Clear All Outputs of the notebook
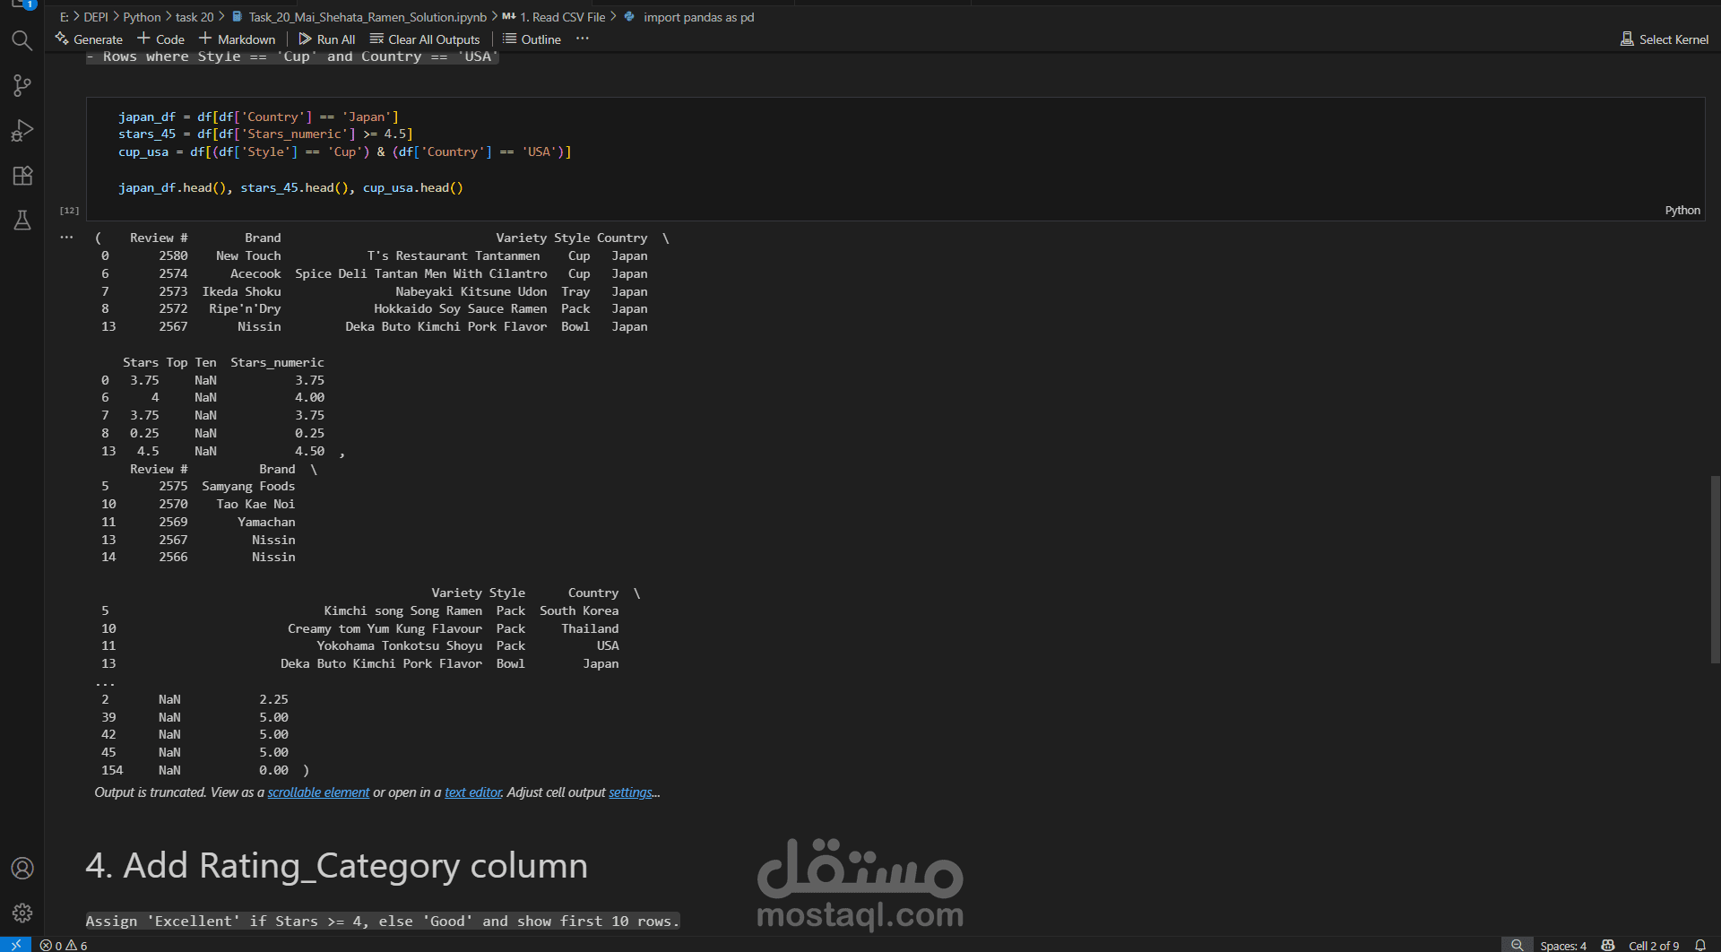The image size is (1721, 952). (425, 39)
